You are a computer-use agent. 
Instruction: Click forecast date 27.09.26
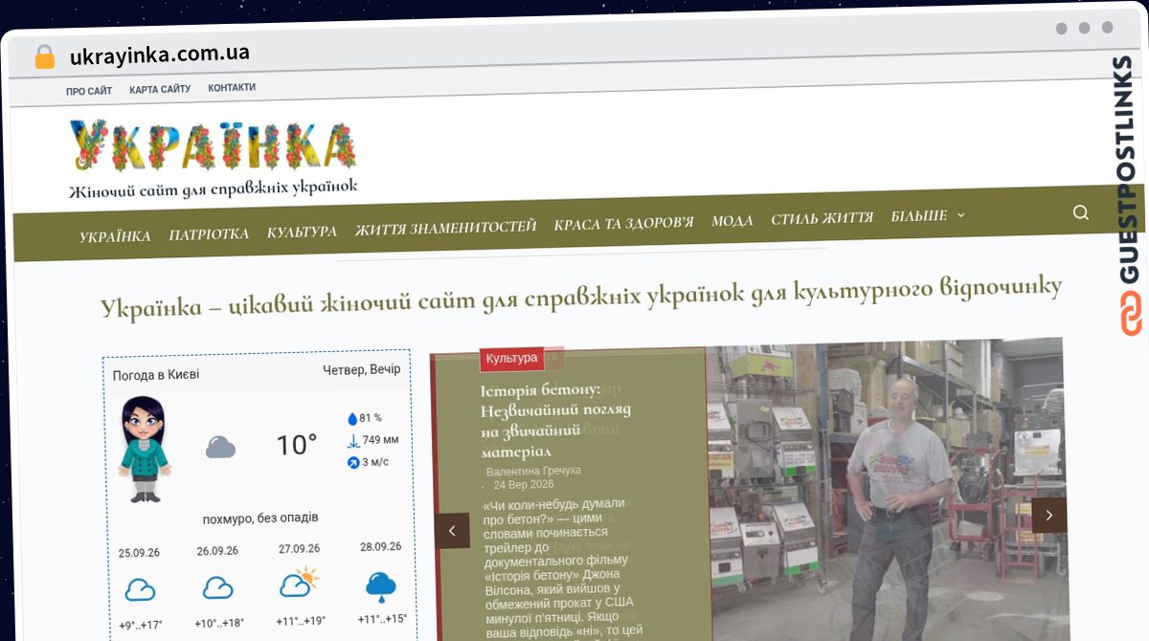(299, 549)
